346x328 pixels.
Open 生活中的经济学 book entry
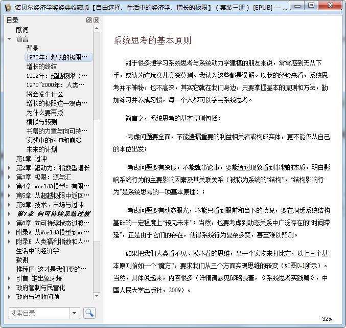point(37,251)
